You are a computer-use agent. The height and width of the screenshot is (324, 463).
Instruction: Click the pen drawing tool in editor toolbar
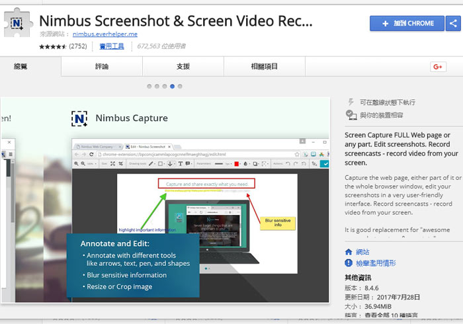[x=151, y=163]
